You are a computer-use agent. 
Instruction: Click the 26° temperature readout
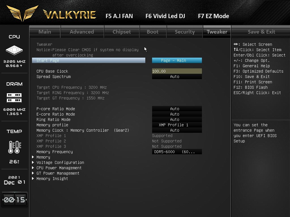click(14, 162)
